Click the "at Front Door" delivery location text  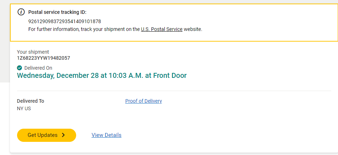coord(167,75)
